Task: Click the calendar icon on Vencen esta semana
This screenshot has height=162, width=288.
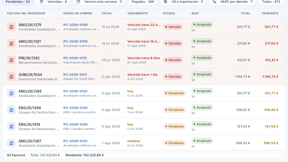Action: point(78,2)
